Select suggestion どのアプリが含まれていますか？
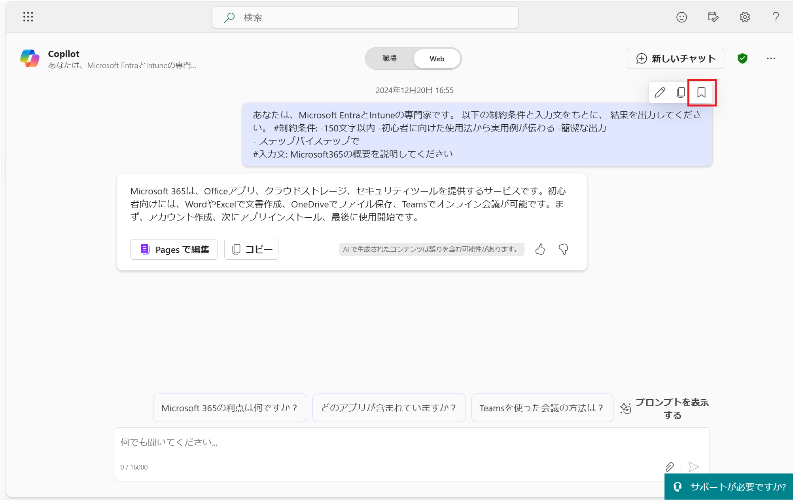 click(389, 408)
